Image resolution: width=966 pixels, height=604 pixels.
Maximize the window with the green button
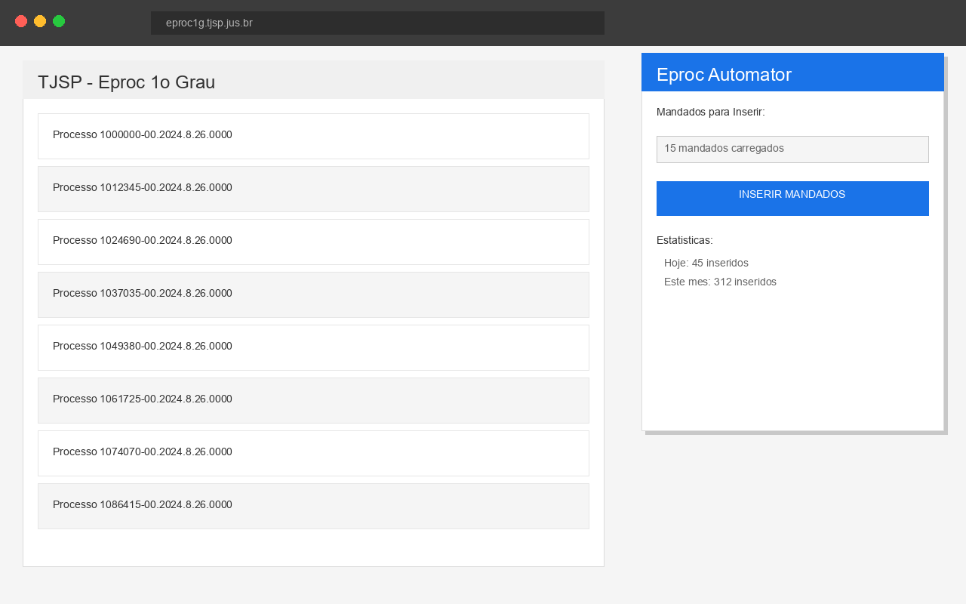(x=59, y=21)
